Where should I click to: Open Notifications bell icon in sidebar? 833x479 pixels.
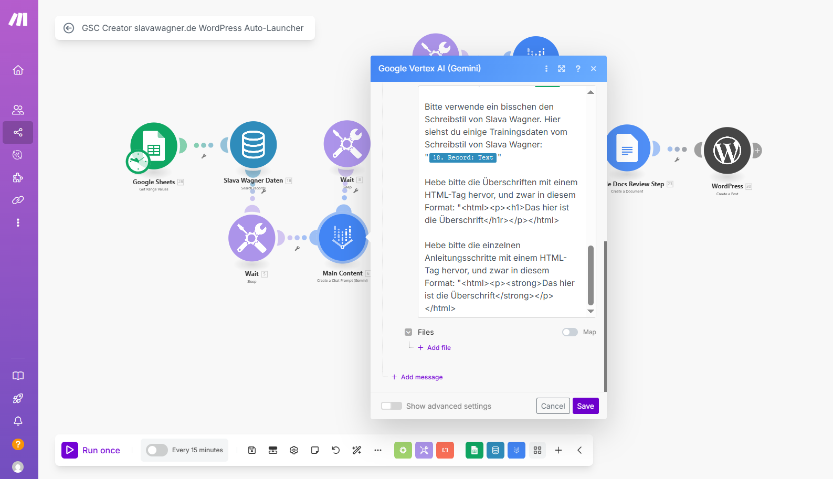click(18, 421)
